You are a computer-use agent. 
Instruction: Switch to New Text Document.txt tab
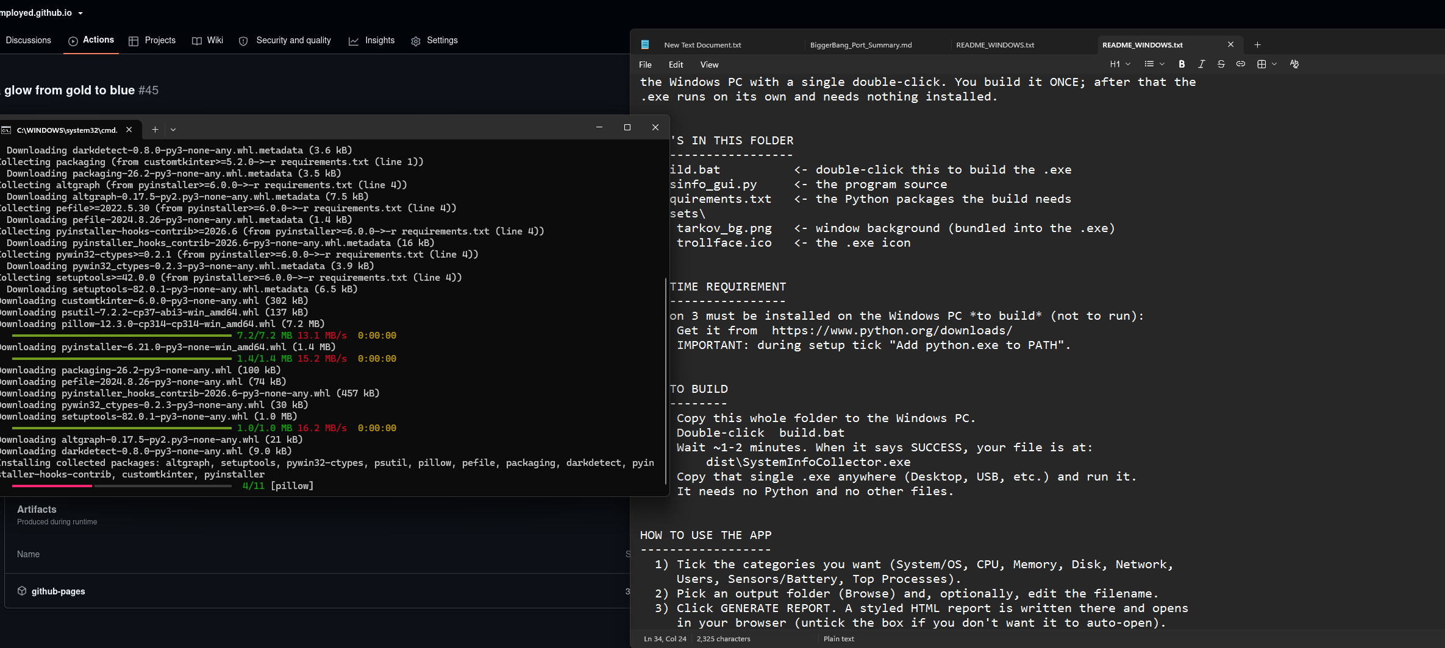click(x=702, y=45)
